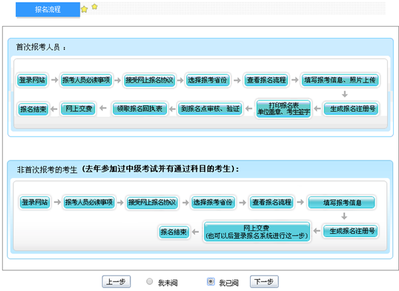The width and height of the screenshot is (399, 291).
Task: Click 填写报考信息、照片上传 step box
Action: pos(340,80)
